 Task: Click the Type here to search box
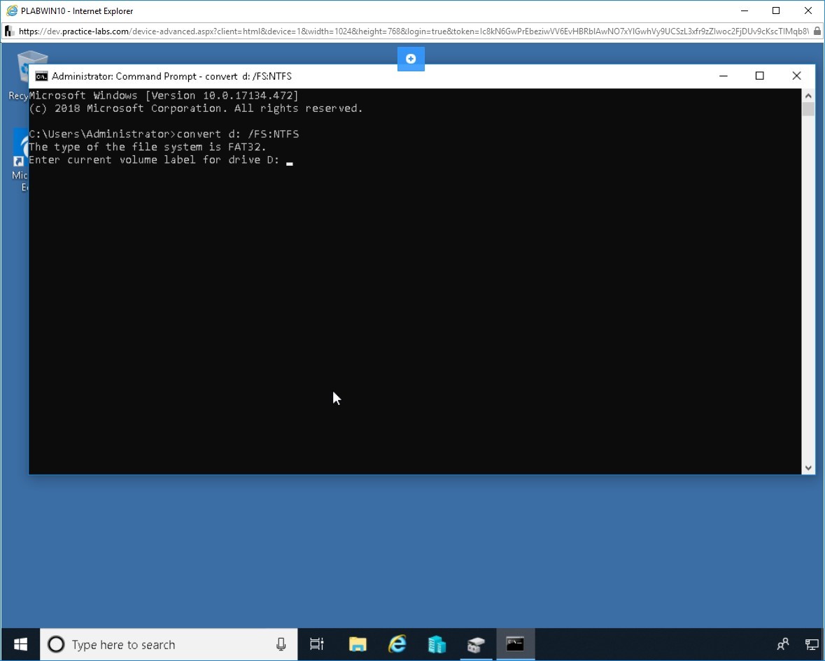(x=169, y=644)
